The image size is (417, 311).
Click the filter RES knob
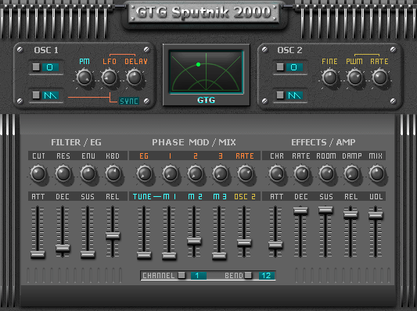[x=63, y=173]
